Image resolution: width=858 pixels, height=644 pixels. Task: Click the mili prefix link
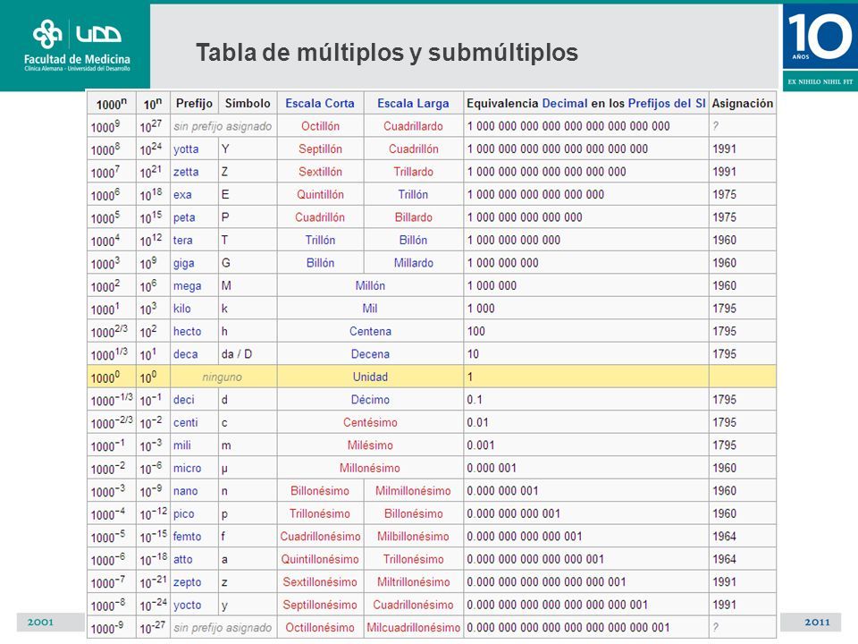pyautogui.click(x=182, y=445)
